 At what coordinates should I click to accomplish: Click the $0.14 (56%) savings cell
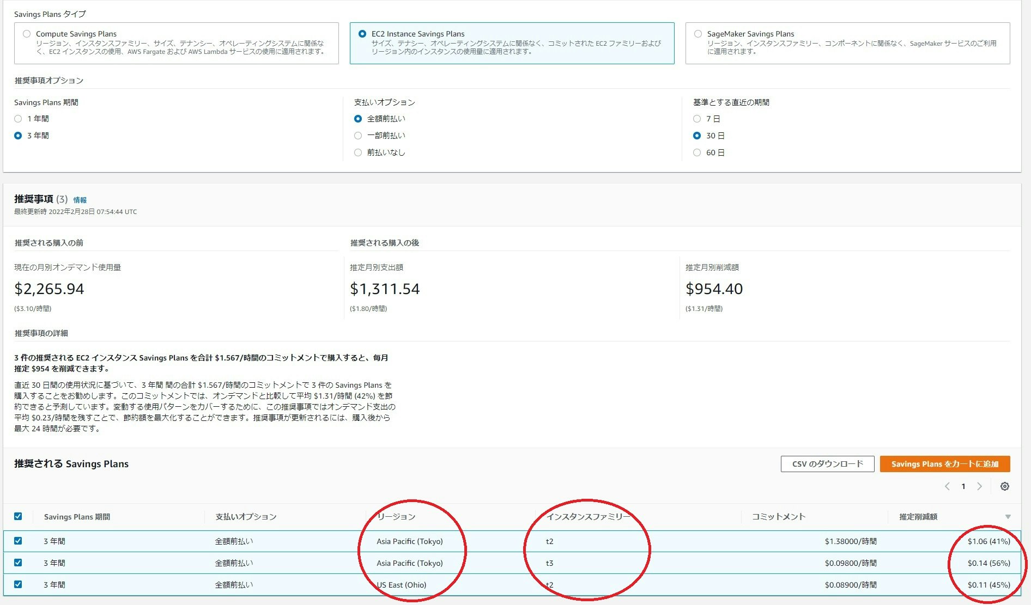click(989, 563)
